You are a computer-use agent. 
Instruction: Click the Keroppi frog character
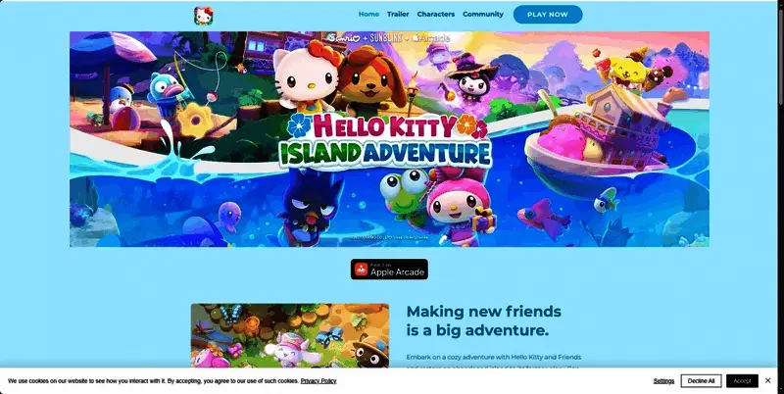point(403,196)
